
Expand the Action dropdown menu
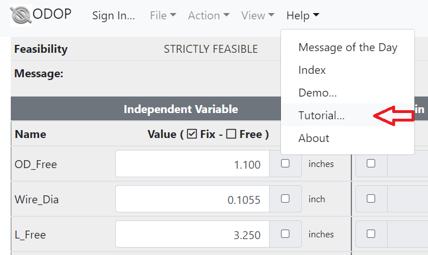pyautogui.click(x=208, y=15)
